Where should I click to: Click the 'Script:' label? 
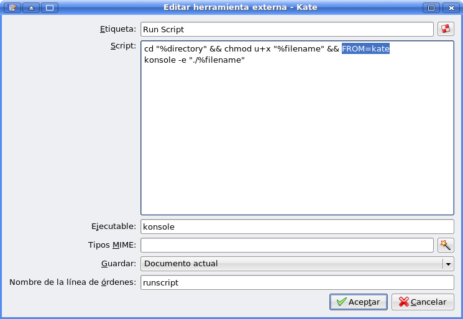(123, 46)
